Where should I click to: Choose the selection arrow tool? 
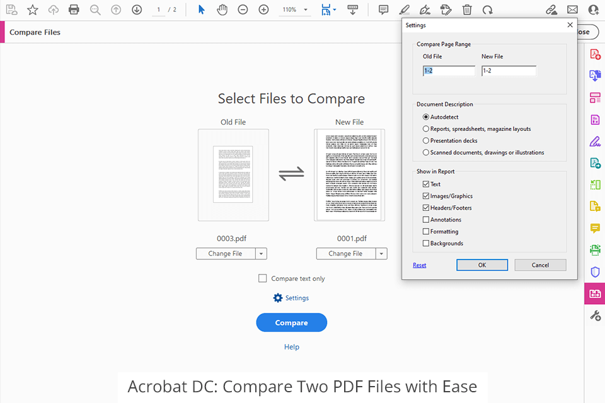coord(201,9)
